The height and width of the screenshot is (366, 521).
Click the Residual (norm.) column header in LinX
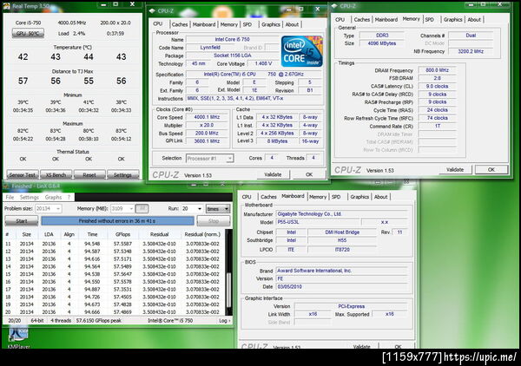click(x=202, y=234)
